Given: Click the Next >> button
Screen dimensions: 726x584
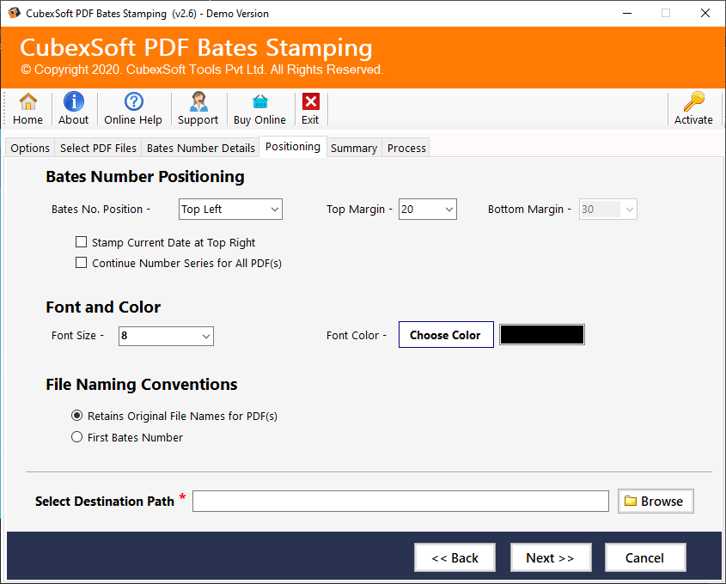Looking at the screenshot, I should pos(550,558).
